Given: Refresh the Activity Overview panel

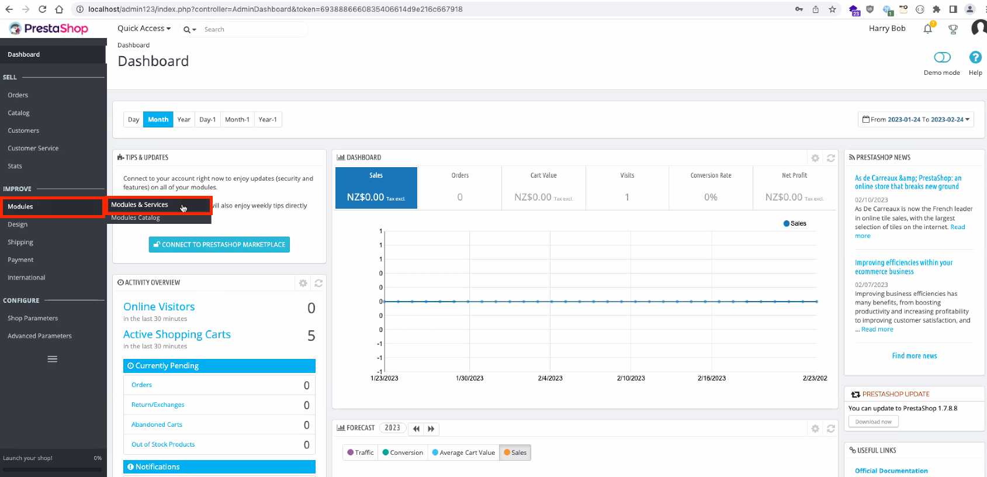Looking at the screenshot, I should [x=318, y=283].
